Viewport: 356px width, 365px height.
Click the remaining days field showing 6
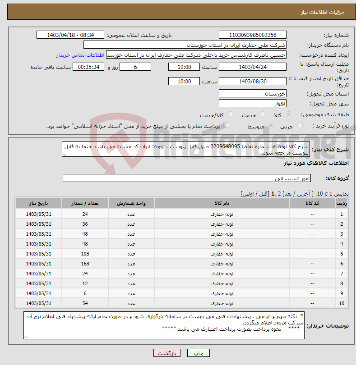pos(135,67)
